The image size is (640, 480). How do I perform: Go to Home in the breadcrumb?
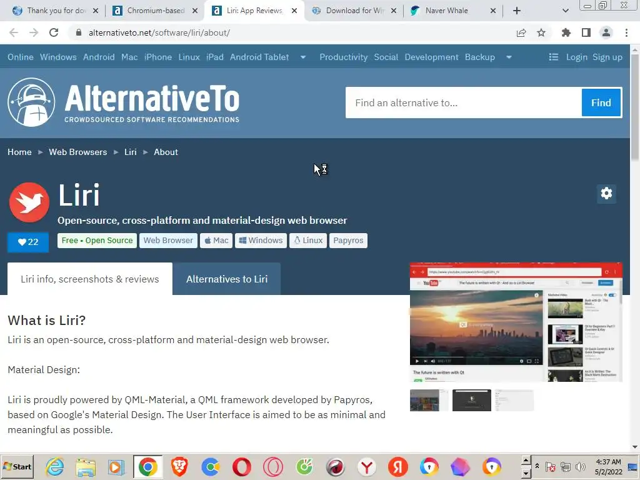(19, 152)
